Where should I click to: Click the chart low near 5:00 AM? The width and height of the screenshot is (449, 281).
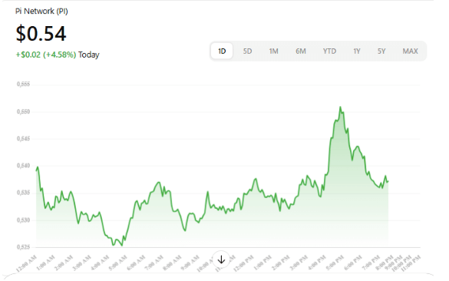click(122, 245)
